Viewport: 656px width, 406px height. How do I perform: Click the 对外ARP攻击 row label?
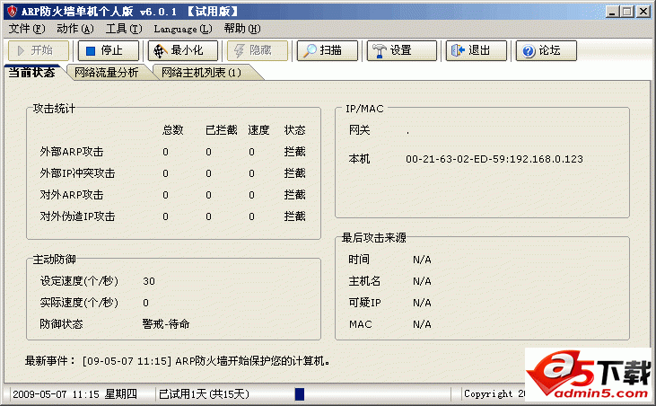pyautogui.click(x=72, y=195)
